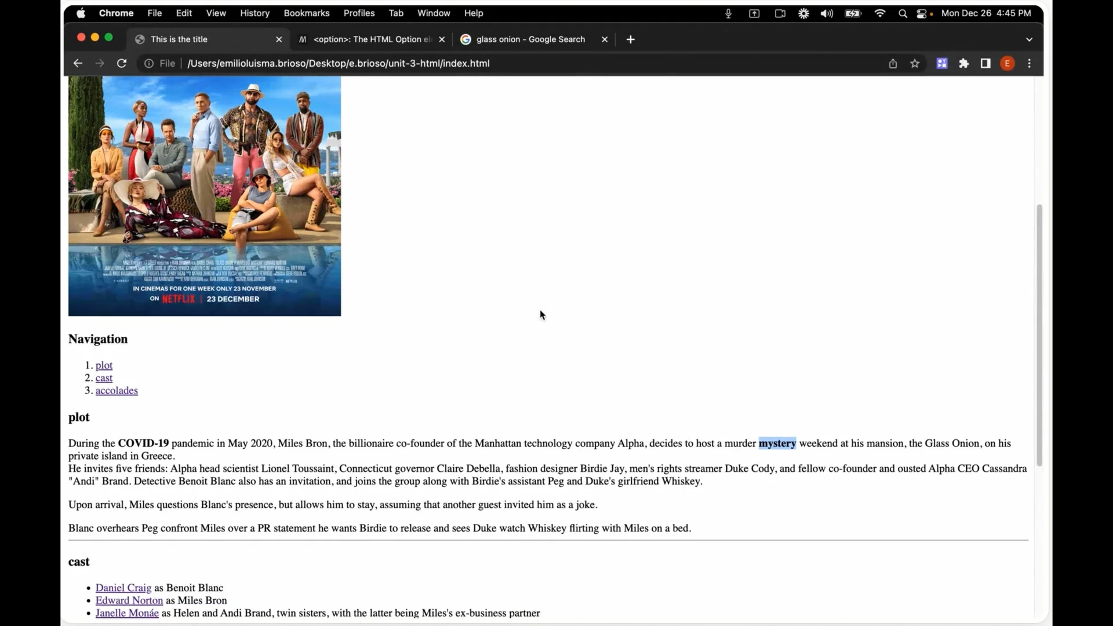The height and width of the screenshot is (626, 1113).
Task: Click the microphone icon in menu bar
Action: [x=729, y=13]
